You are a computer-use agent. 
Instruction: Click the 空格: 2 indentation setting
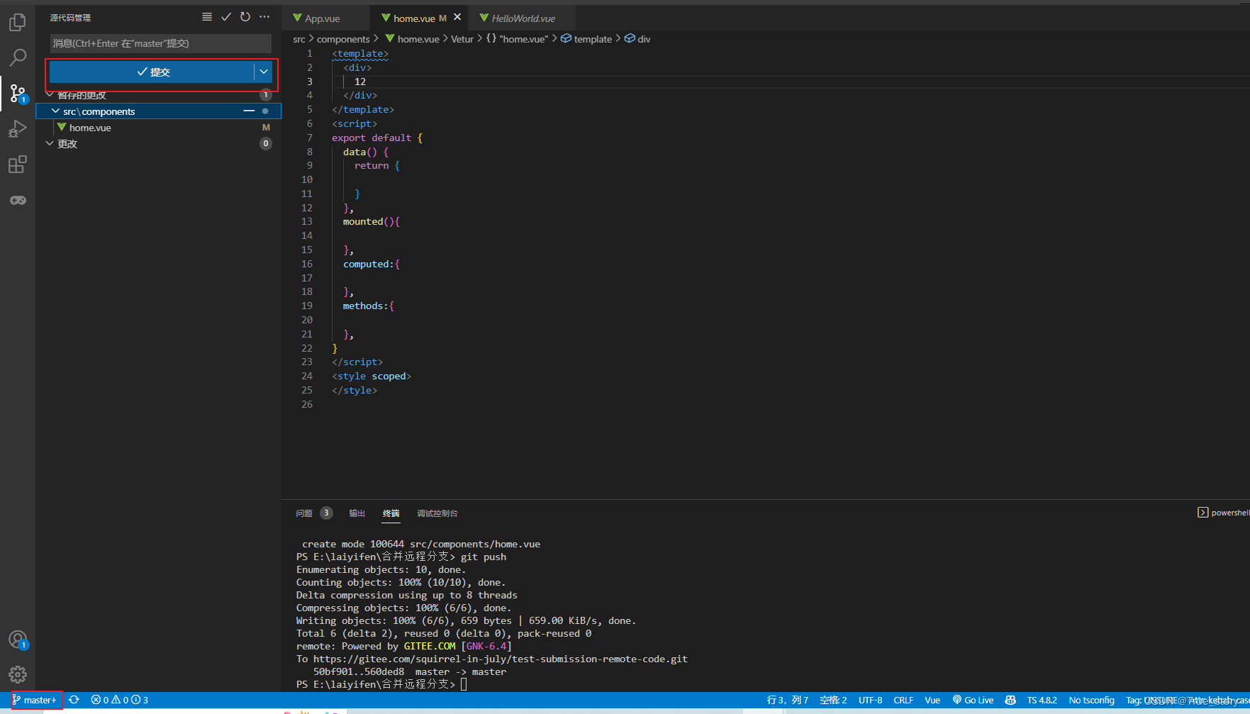(833, 700)
